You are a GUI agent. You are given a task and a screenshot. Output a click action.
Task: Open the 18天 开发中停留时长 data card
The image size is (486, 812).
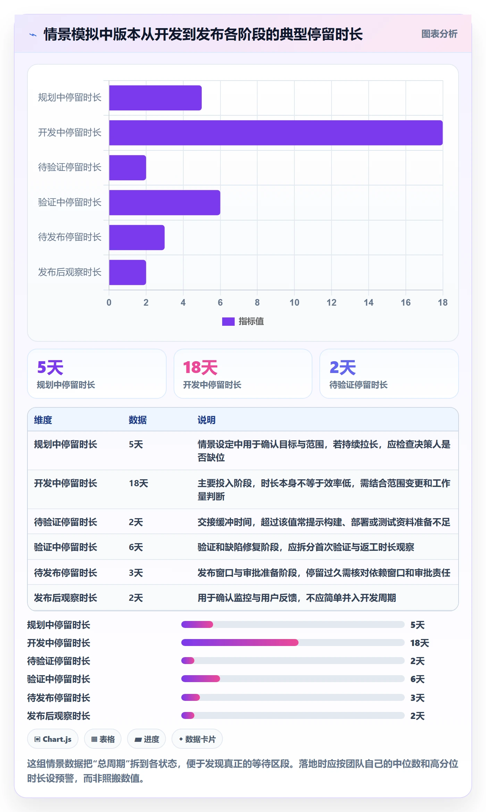[x=243, y=374]
